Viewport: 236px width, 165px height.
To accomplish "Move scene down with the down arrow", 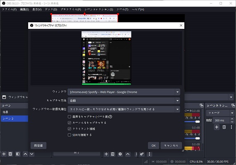I will [31, 154].
